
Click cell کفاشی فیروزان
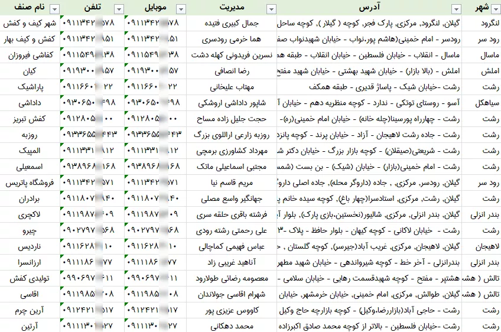pyautogui.click(x=30, y=55)
